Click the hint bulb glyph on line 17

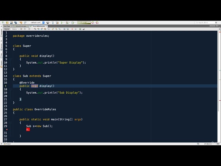click(x=6, y=86)
